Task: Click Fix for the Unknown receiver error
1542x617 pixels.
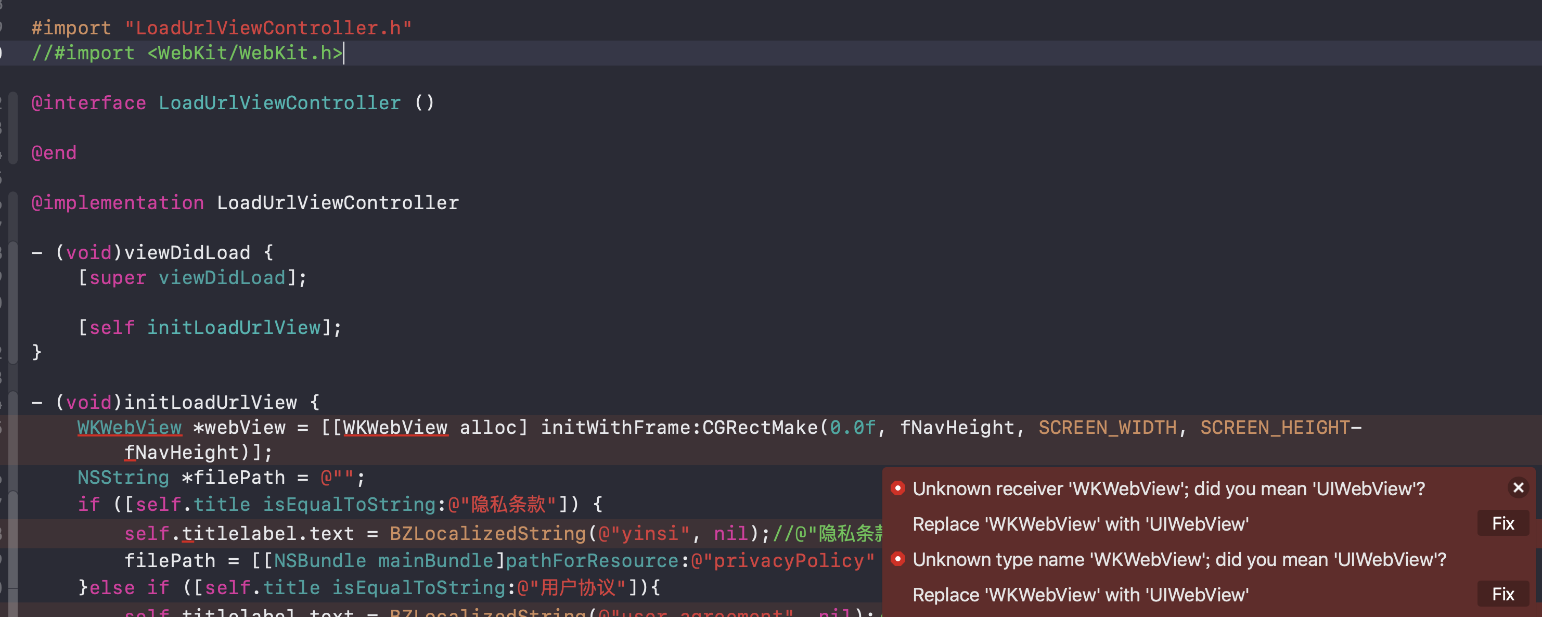Action: (x=1502, y=524)
